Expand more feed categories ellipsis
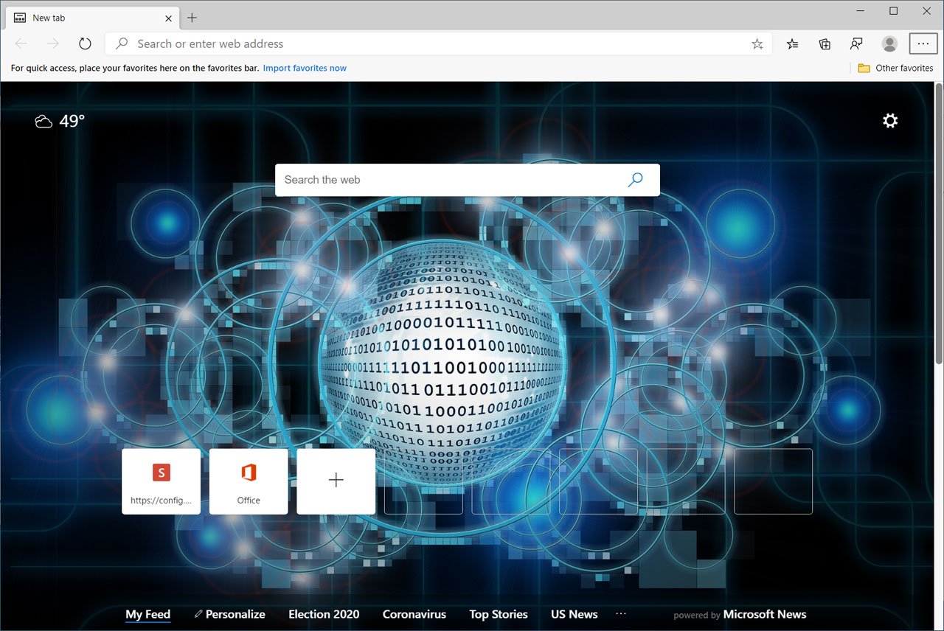 point(620,614)
